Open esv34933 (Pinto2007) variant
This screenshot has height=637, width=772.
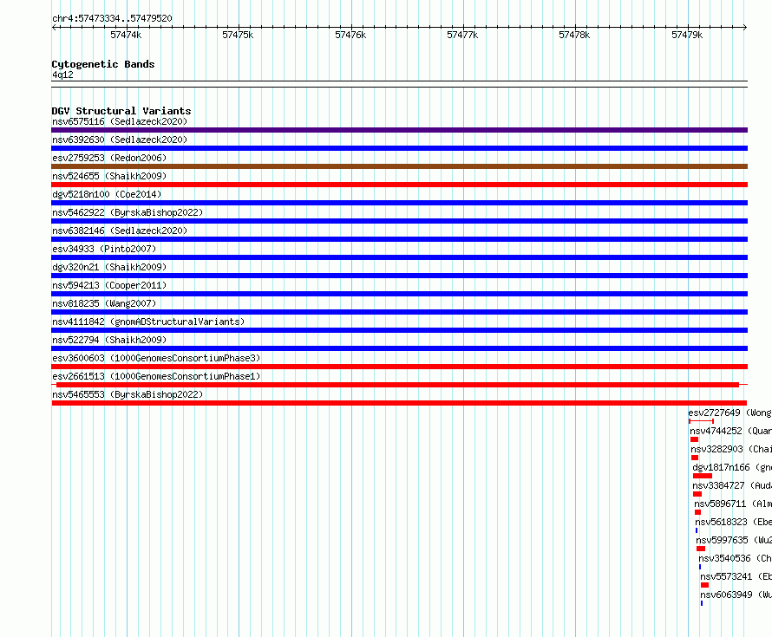click(104, 249)
